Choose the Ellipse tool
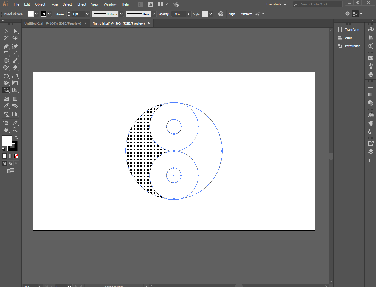The image size is (376, 287). 6,60
